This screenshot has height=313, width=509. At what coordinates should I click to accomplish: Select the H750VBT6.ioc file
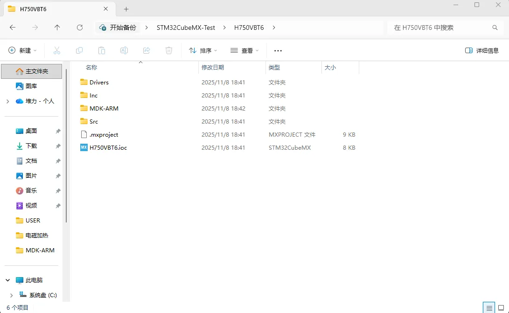point(108,147)
